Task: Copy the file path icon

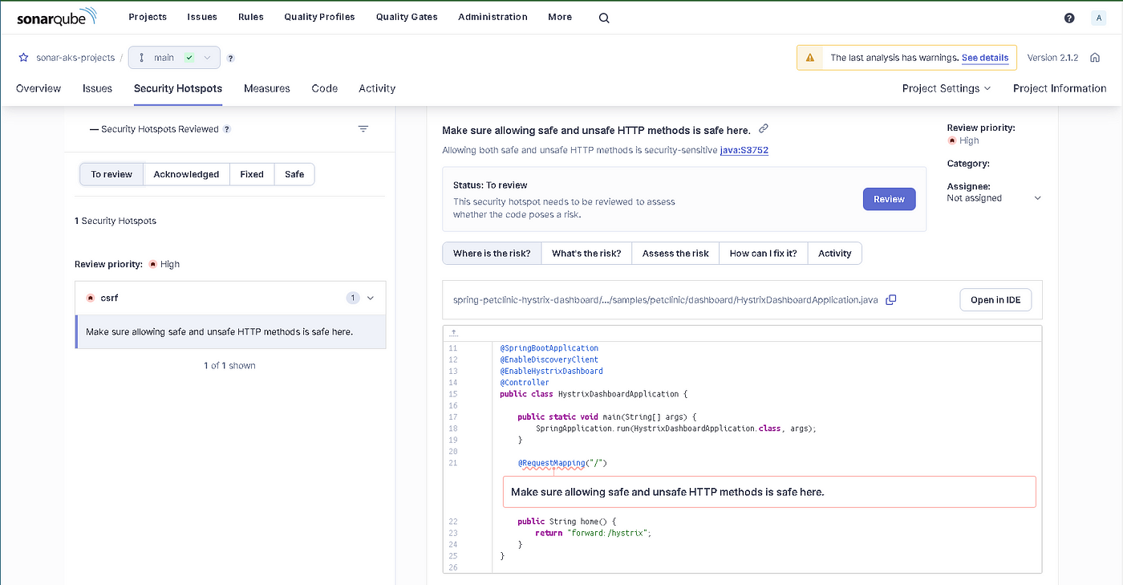Action: [x=890, y=299]
